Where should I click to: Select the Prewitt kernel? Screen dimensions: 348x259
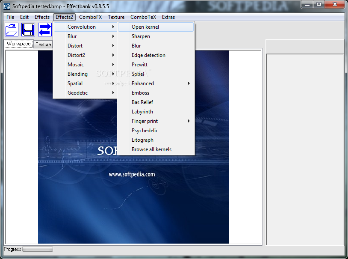156,65
